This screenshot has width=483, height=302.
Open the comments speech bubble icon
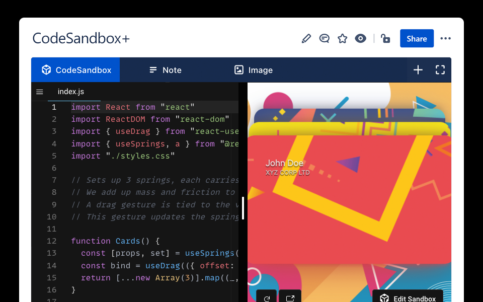tap(325, 39)
